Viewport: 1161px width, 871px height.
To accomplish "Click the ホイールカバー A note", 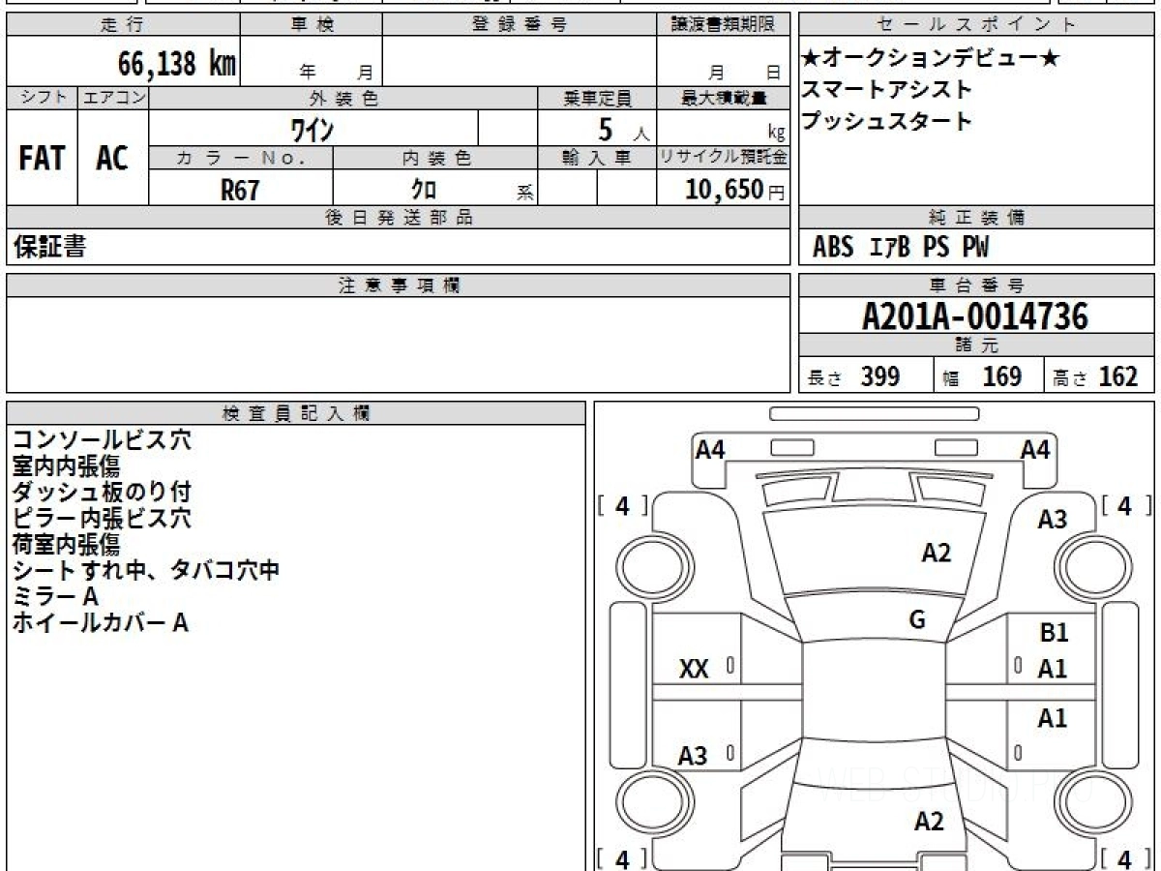I will coord(100,623).
